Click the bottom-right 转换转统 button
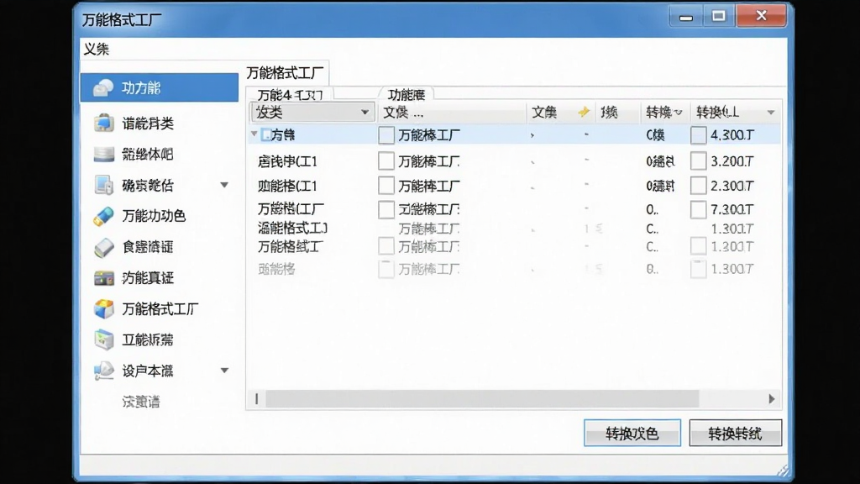The image size is (860, 484). pyautogui.click(x=735, y=434)
